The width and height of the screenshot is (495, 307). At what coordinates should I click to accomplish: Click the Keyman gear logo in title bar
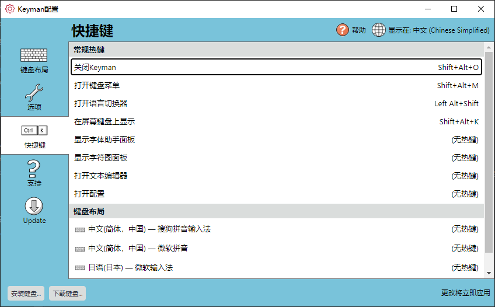[10, 9]
